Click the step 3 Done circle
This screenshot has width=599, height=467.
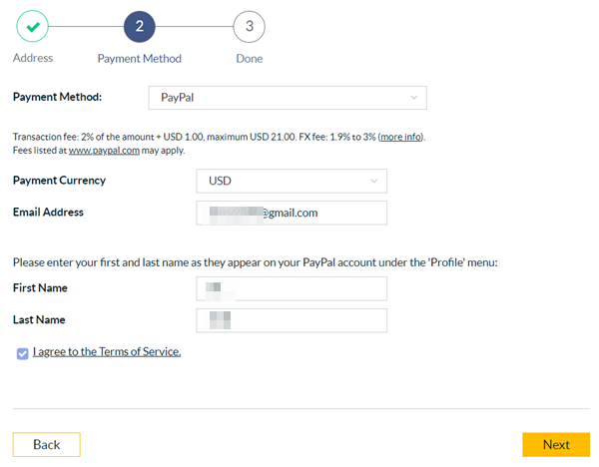point(249,26)
